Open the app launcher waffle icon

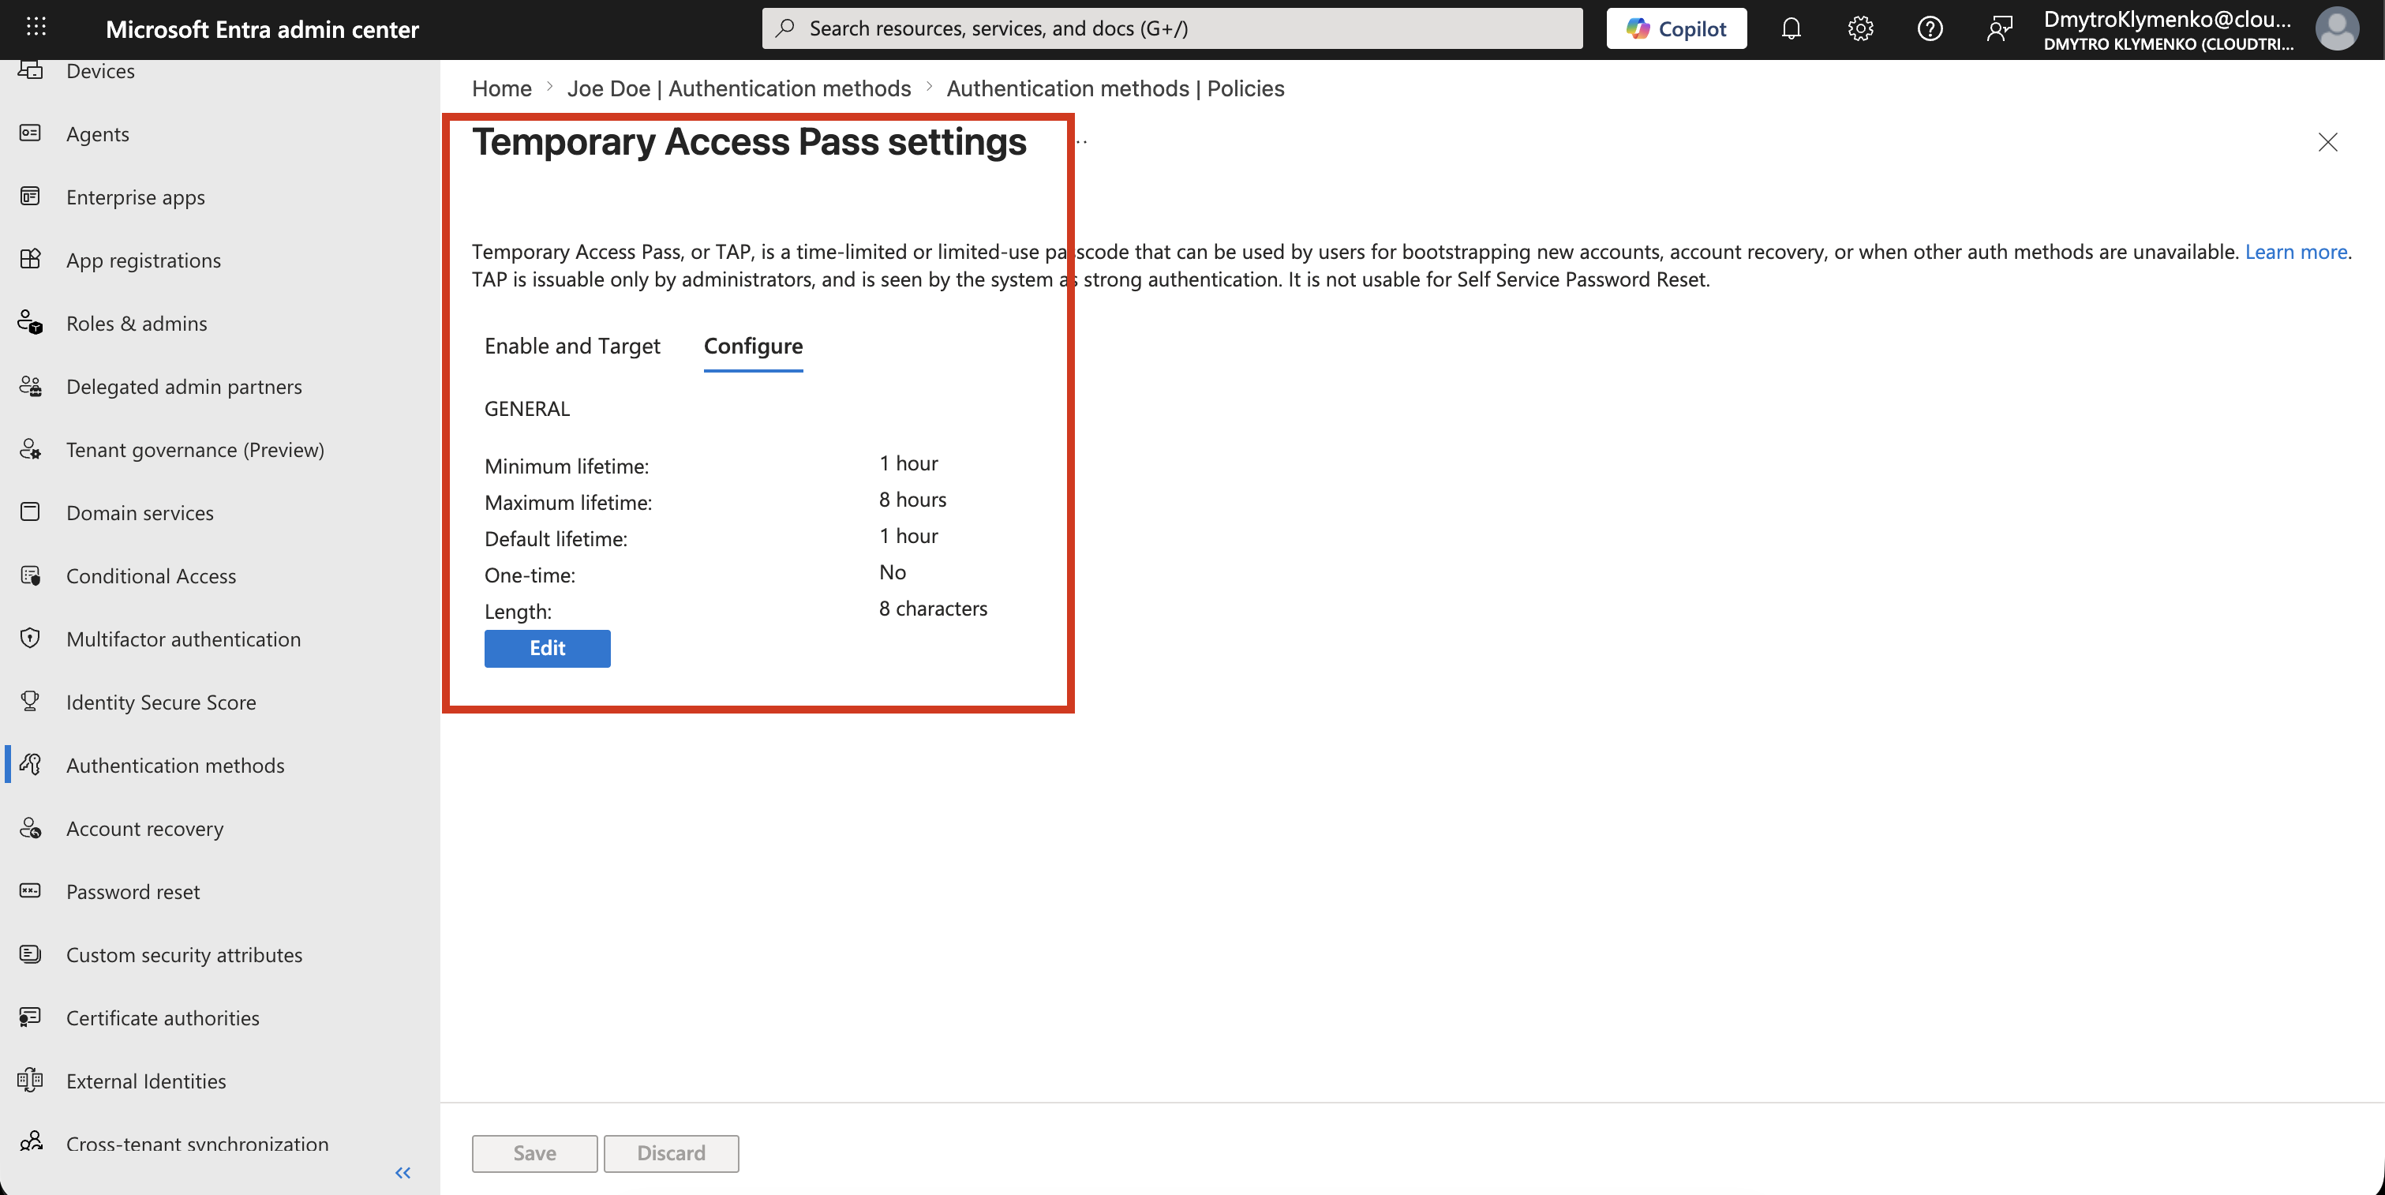click(36, 28)
